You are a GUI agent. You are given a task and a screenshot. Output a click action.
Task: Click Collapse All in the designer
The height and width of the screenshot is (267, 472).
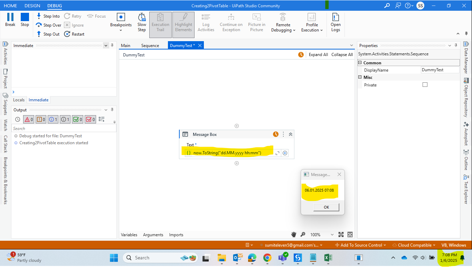[342, 55]
